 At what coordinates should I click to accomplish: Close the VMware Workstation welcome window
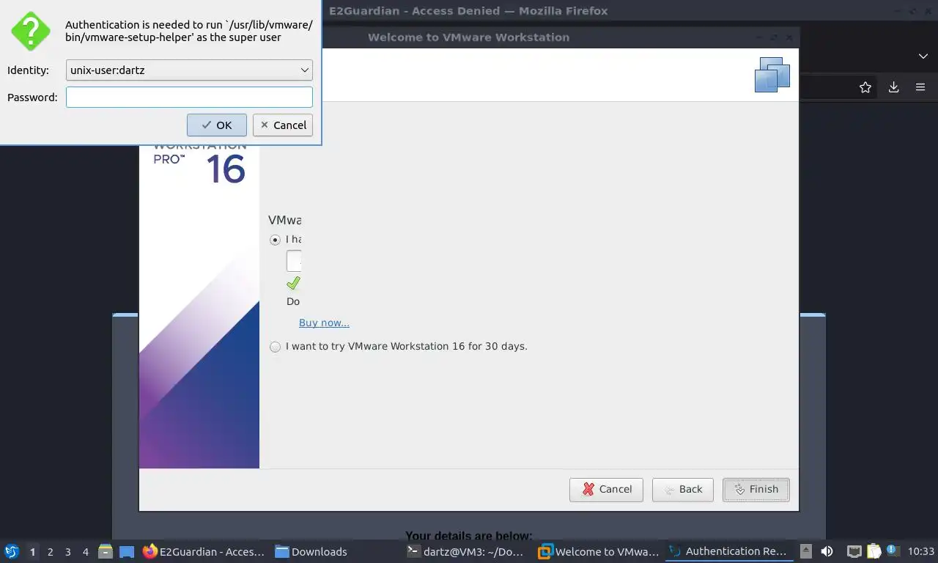click(x=790, y=37)
